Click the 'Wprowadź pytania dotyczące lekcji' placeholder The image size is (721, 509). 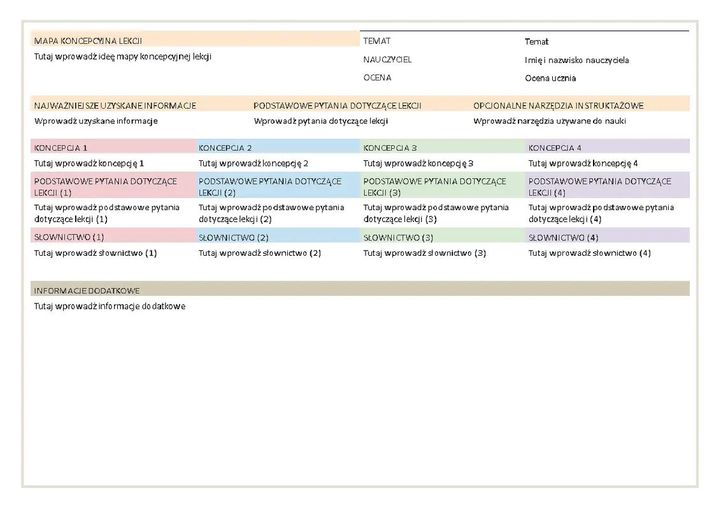tap(320, 121)
